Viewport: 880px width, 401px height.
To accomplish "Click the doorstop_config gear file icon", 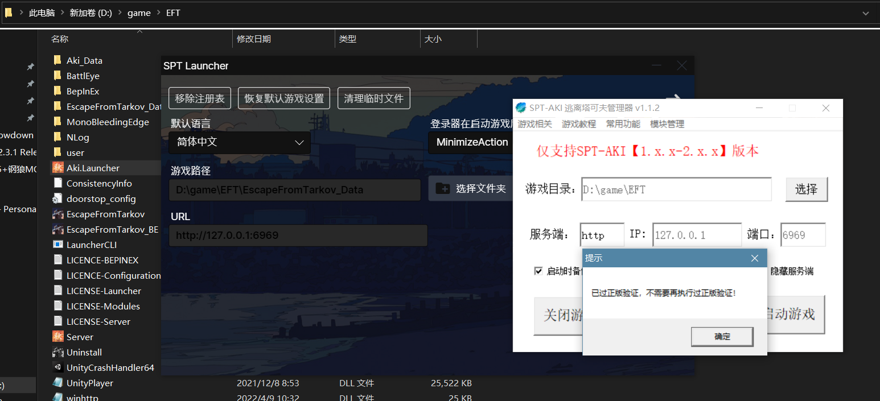I will (x=57, y=199).
